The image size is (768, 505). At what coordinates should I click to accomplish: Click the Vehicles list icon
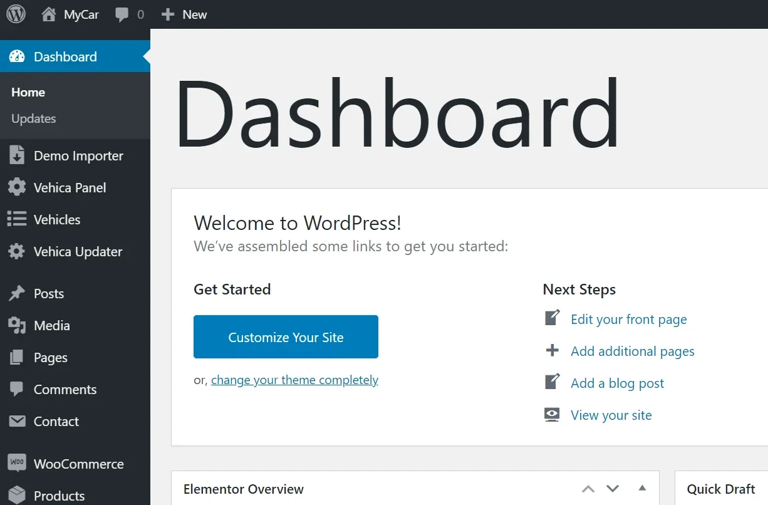click(17, 219)
